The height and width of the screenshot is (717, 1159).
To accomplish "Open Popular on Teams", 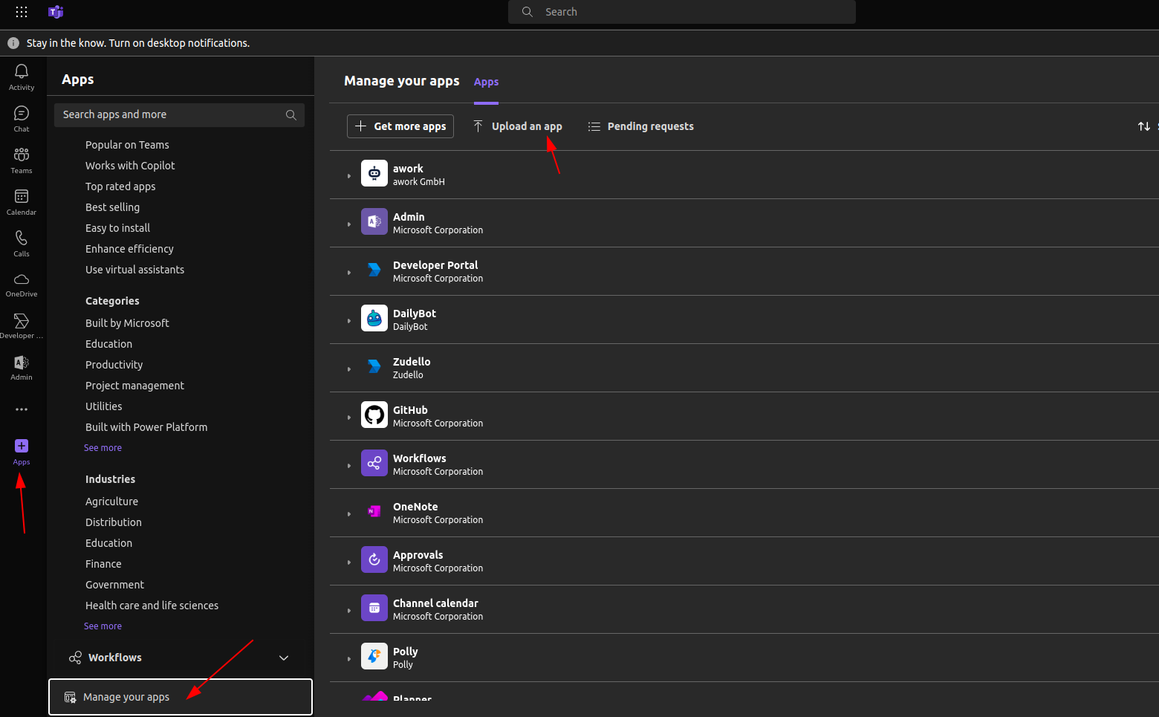I will [127, 145].
